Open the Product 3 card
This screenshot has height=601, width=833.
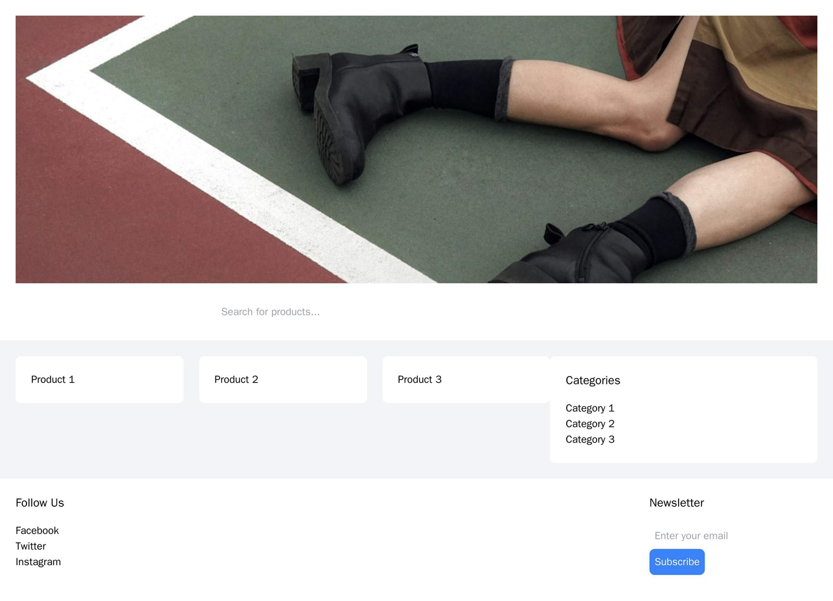click(x=466, y=380)
